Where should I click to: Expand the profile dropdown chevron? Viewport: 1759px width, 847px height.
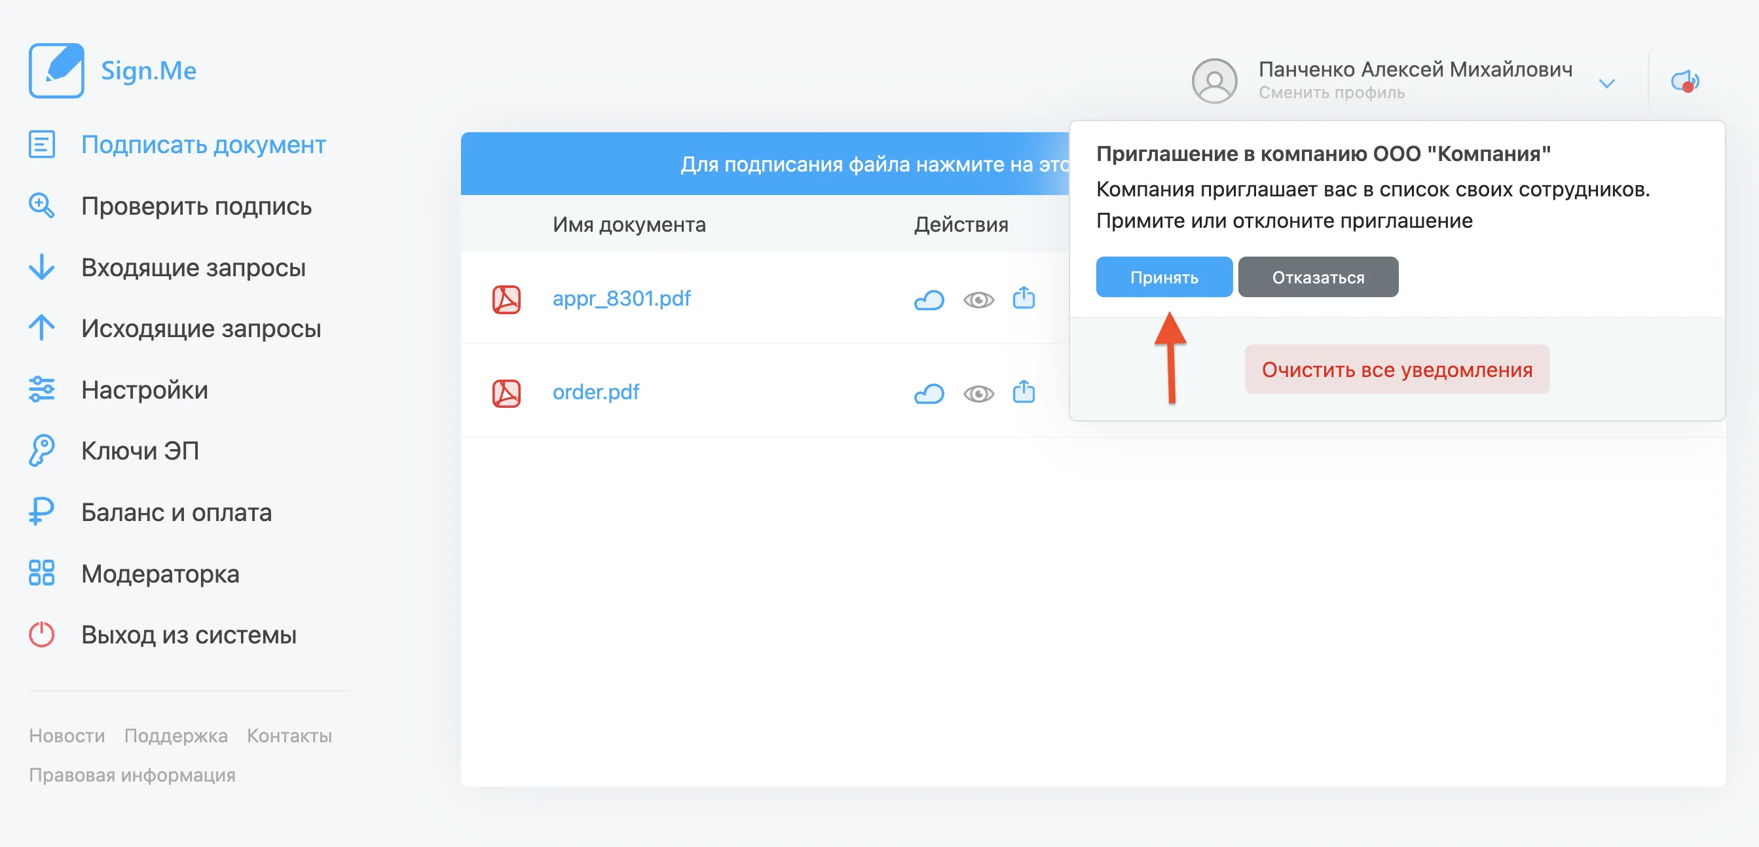pos(1608,83)
